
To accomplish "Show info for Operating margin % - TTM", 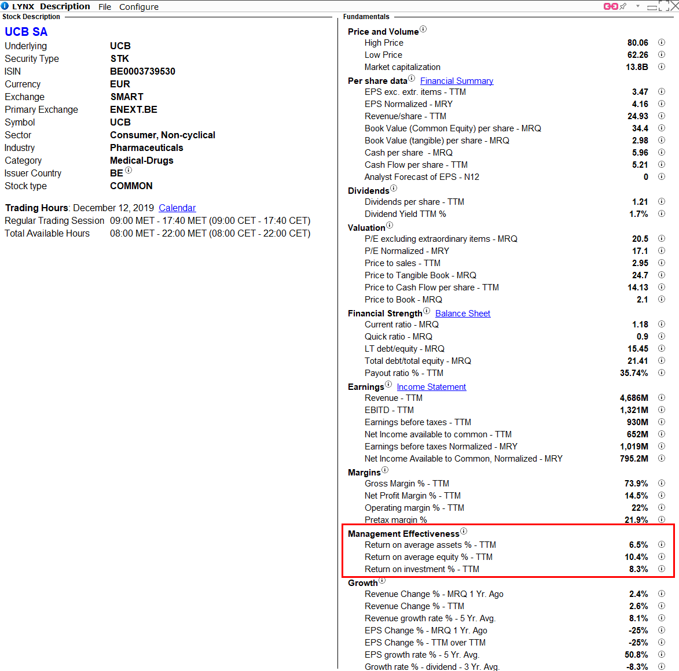I will [661, 507].
